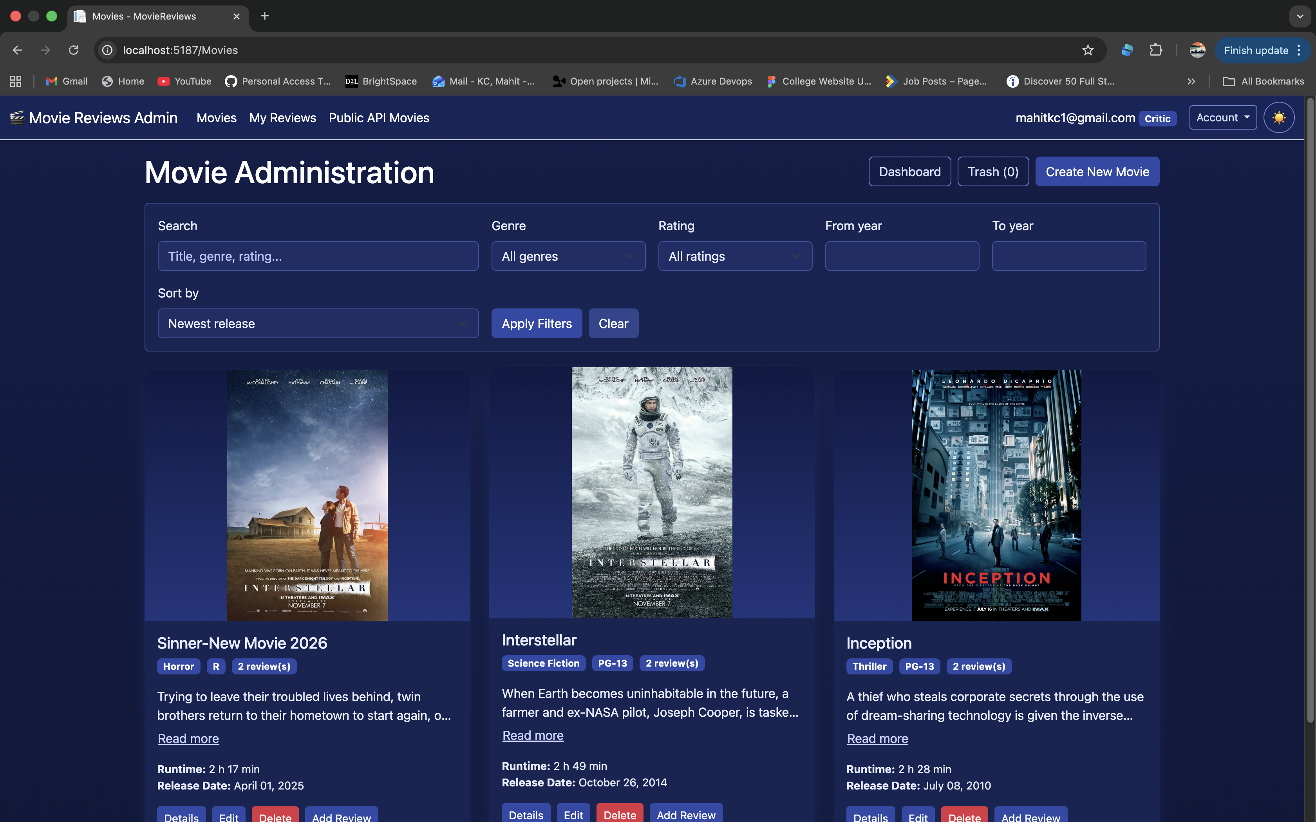Screen dimensions: 1316x822
Task: Open the Chrome profile avatar
Action: (1197, 50)
